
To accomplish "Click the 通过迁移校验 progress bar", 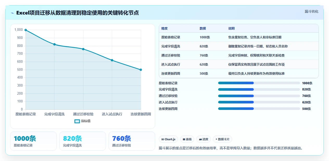I will click(259, 96).
